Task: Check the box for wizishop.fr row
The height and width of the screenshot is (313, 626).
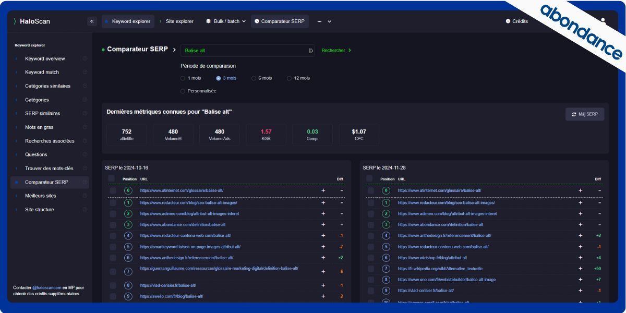Action: click(x=371, y=258)
